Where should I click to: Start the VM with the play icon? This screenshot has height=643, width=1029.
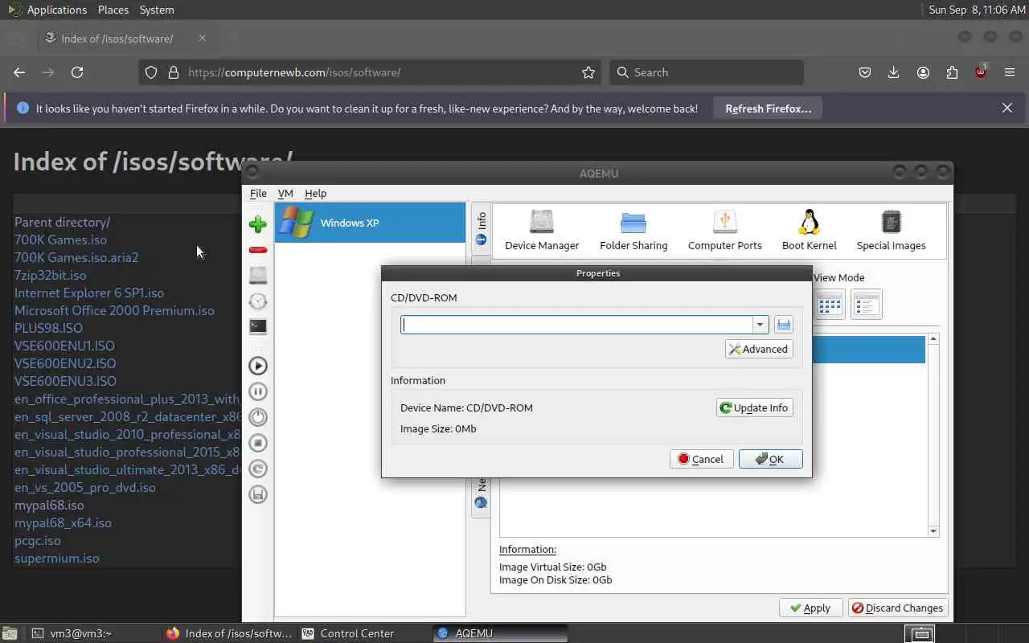pyautogui.click(x=258, y=366)
